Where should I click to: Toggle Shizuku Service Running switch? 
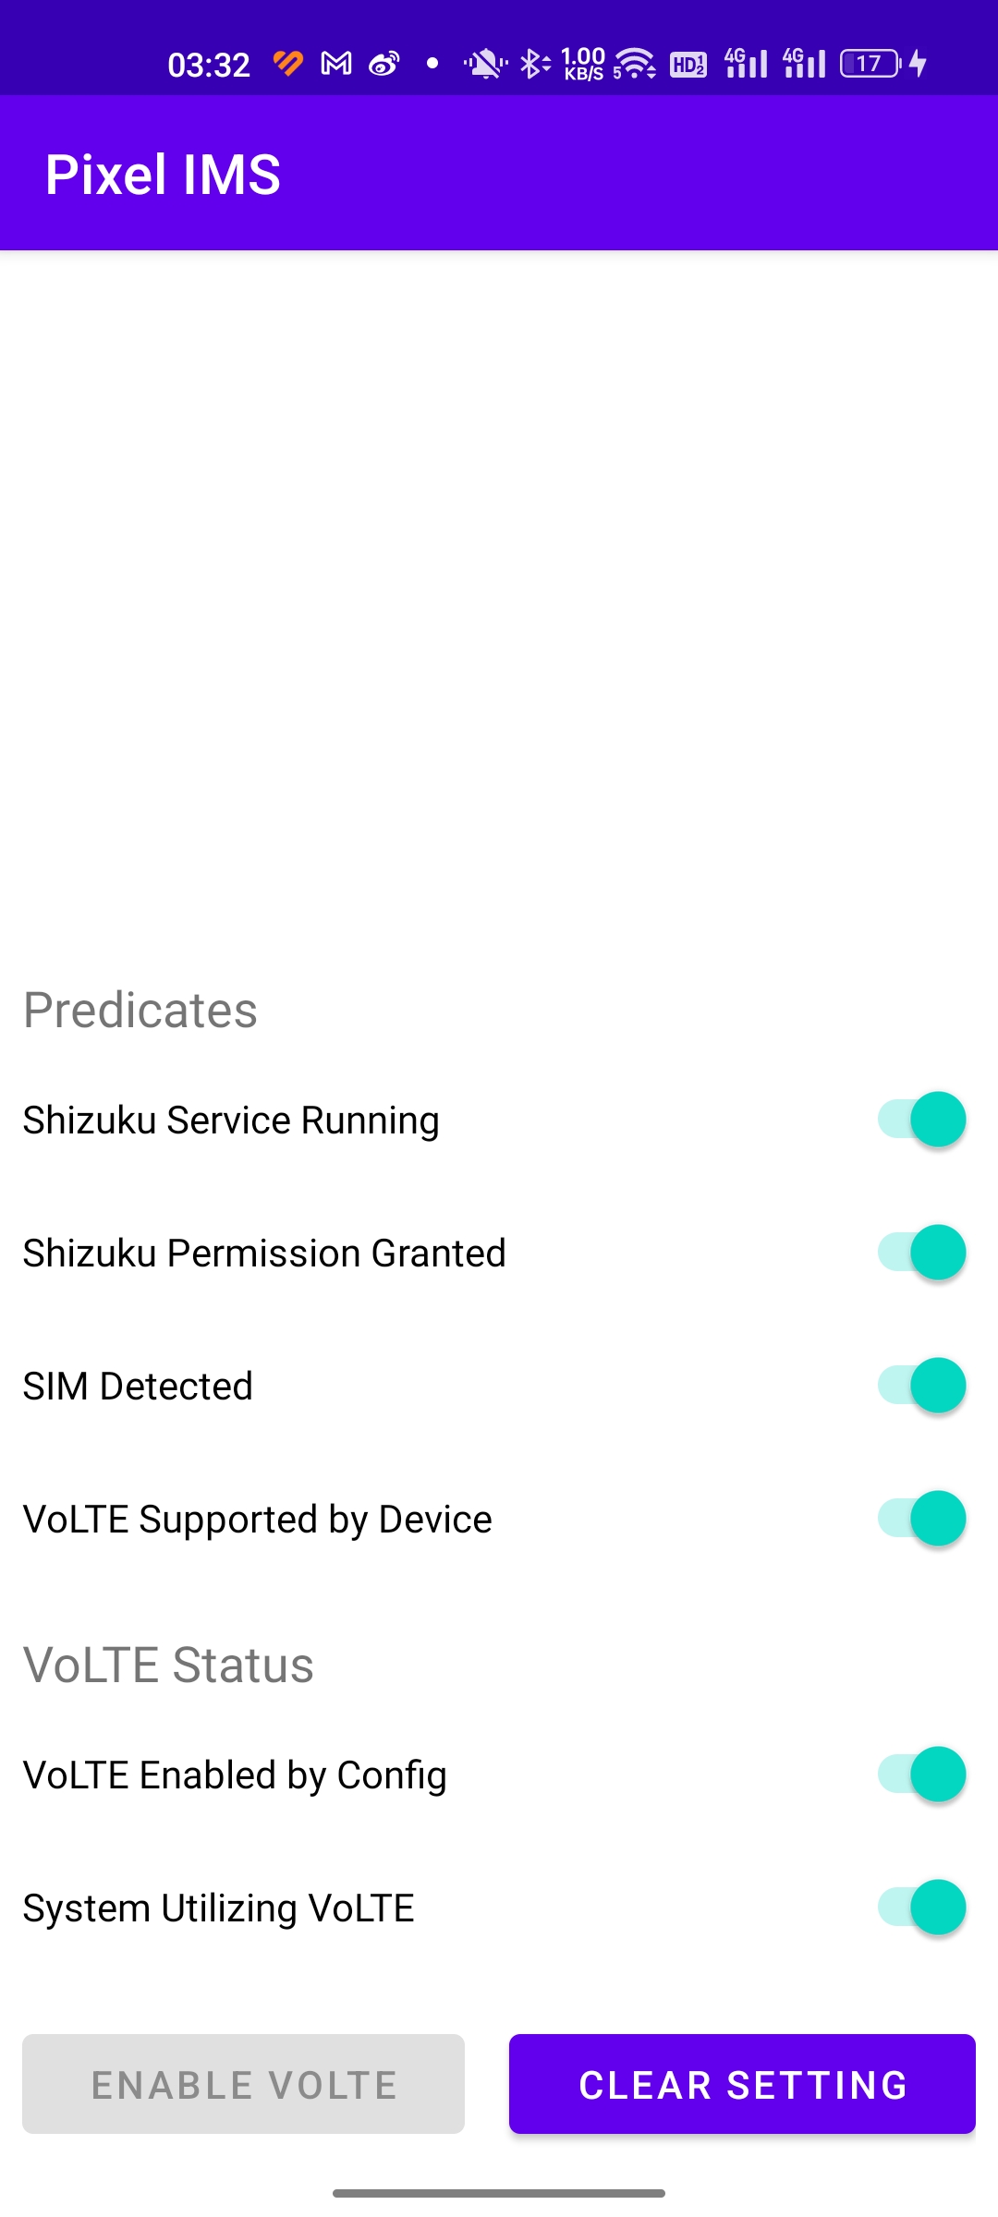pos(922,1120)
